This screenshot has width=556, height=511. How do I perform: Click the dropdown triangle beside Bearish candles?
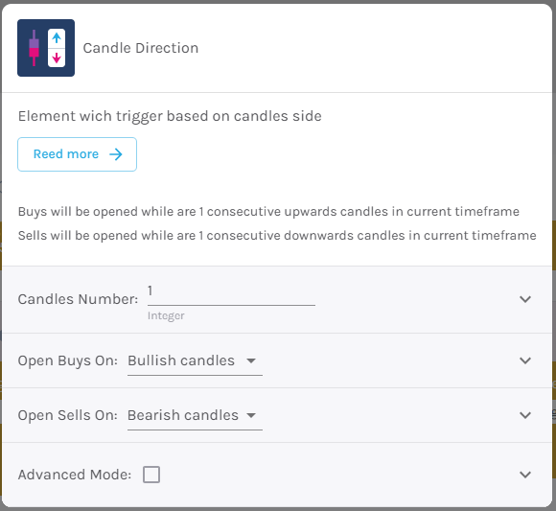251,416
